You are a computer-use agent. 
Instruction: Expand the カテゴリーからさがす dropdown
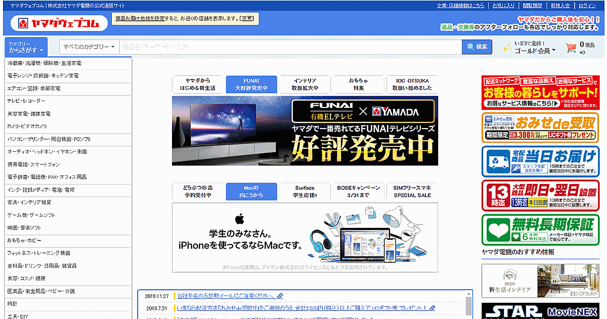26,47
